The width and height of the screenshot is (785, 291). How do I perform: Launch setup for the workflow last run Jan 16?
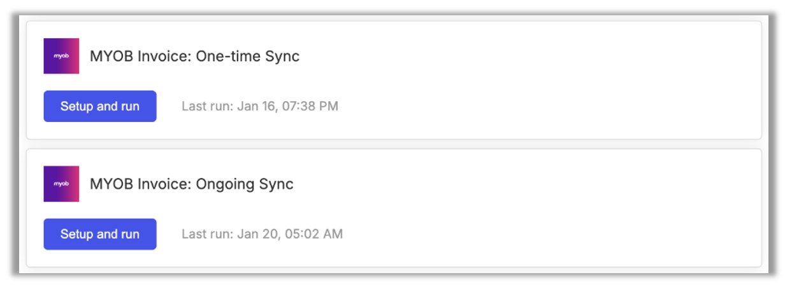100,106
